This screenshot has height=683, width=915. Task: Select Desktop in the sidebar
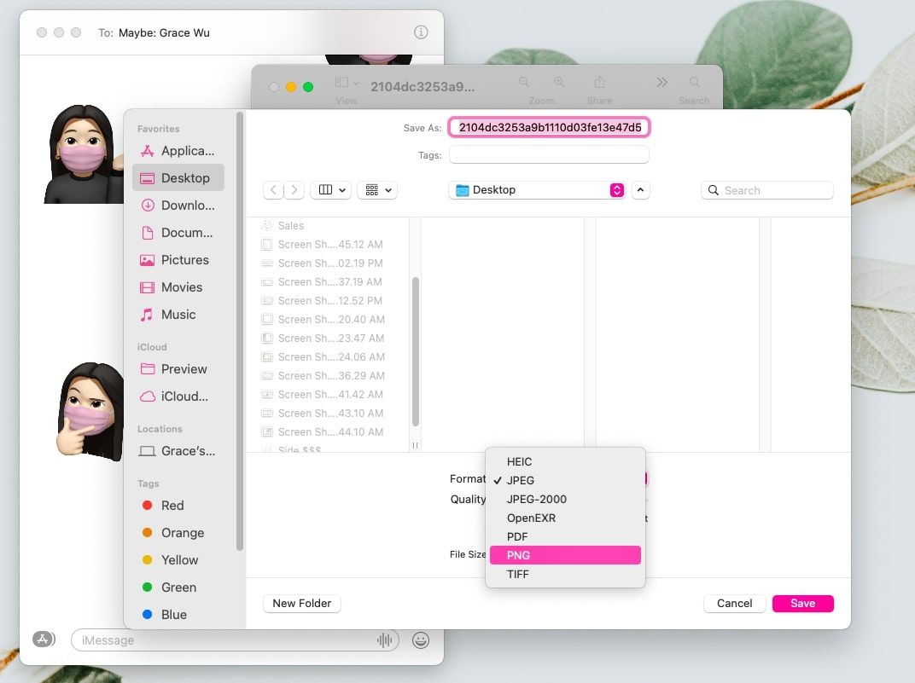178,177
